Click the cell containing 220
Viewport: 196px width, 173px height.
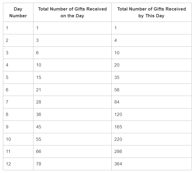(152, 139)
